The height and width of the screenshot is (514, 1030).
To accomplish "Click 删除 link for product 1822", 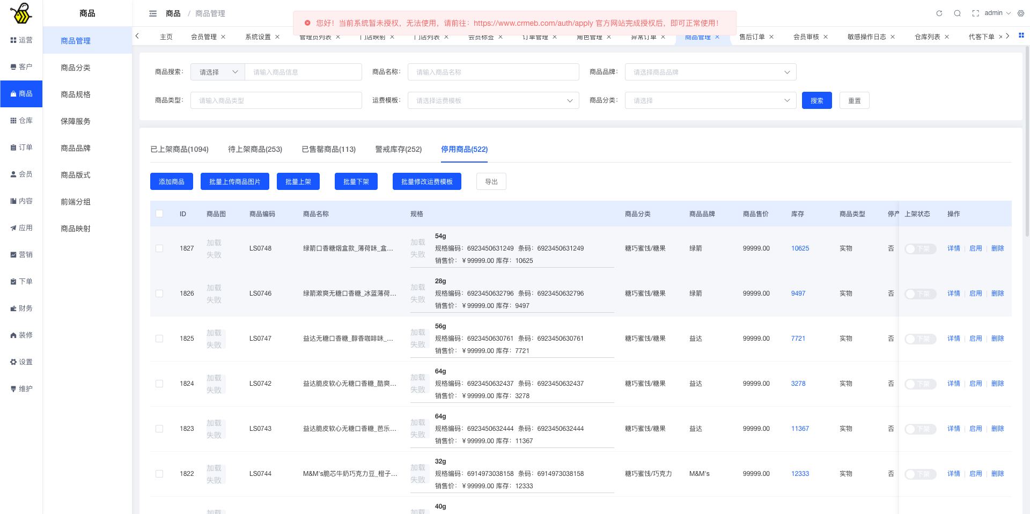I will coord(997,474).
